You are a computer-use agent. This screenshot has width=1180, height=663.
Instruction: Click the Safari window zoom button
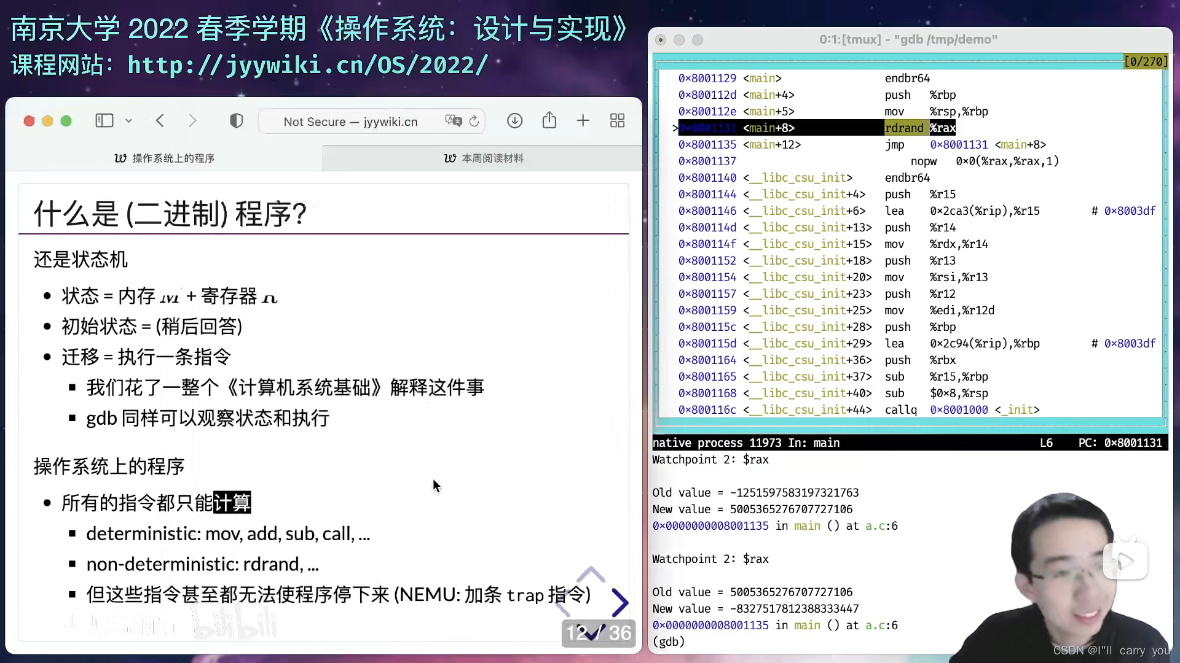(66, 121)
